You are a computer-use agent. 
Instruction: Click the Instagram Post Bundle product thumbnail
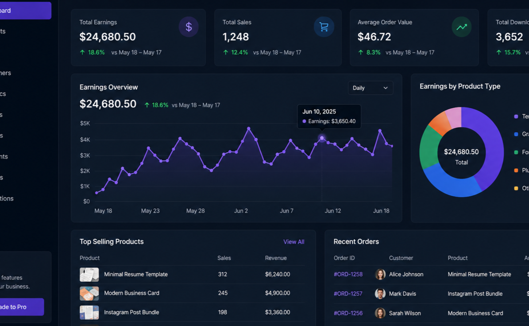click(89, 312)
